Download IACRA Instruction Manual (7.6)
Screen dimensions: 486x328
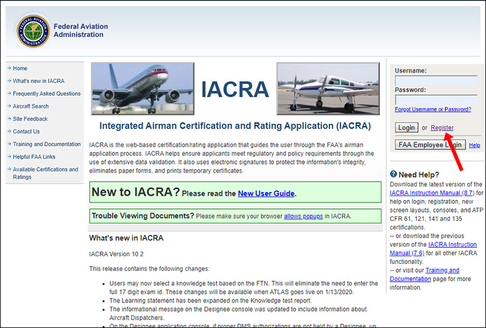433,248
